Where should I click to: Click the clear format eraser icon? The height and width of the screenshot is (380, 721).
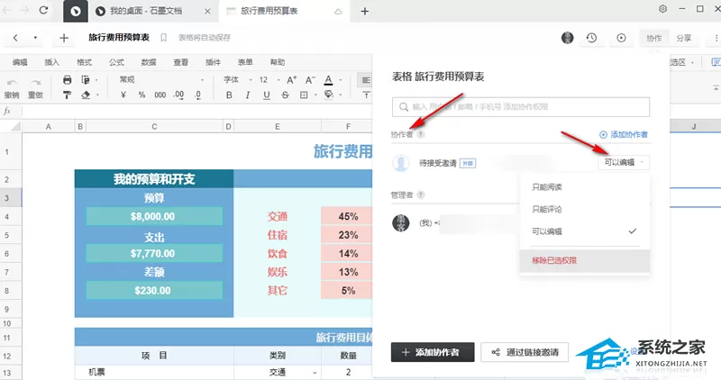pos(86,95)
